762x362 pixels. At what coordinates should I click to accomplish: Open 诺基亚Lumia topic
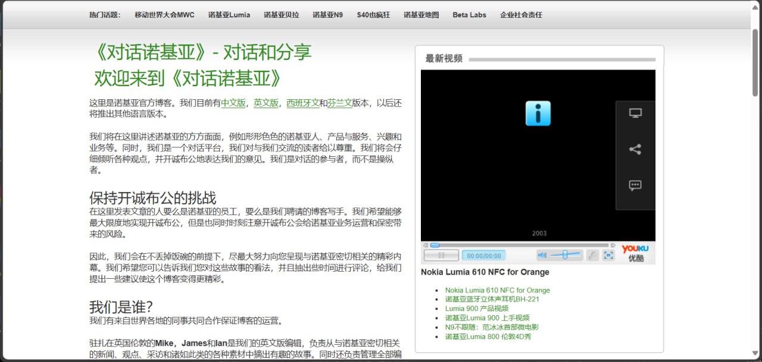tap(229, 15)
